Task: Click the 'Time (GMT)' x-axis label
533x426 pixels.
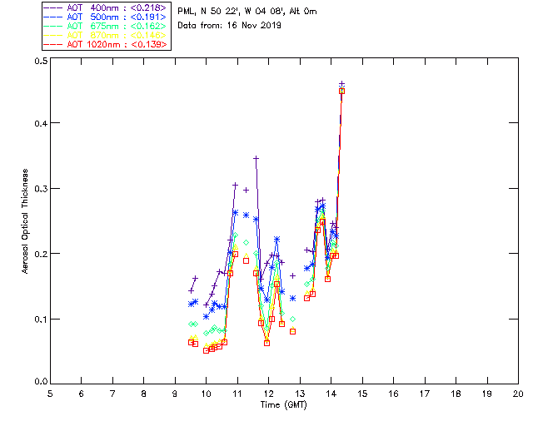Action: point(284,405)
